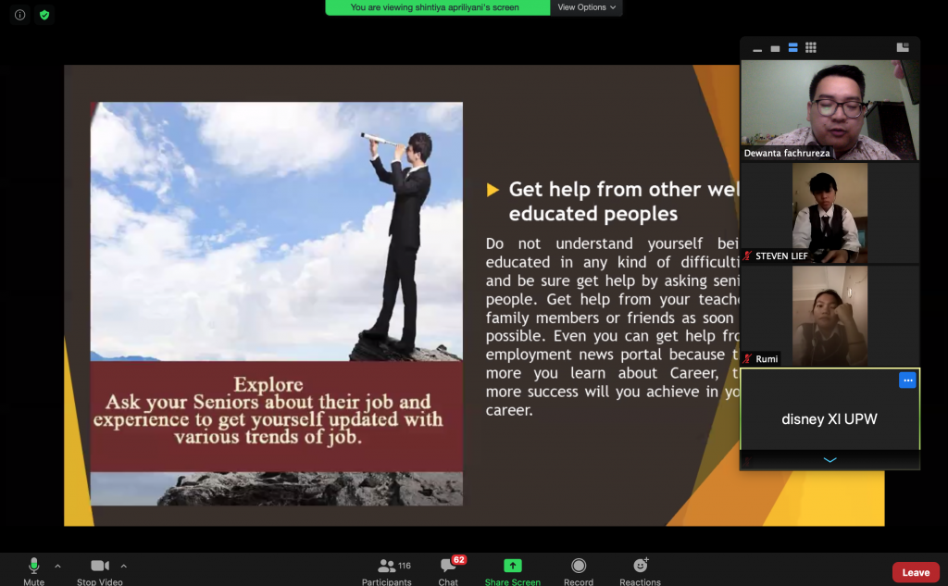Click the disney XI UPW participant name
Screen dimensions: 948x586
[829, 419]
